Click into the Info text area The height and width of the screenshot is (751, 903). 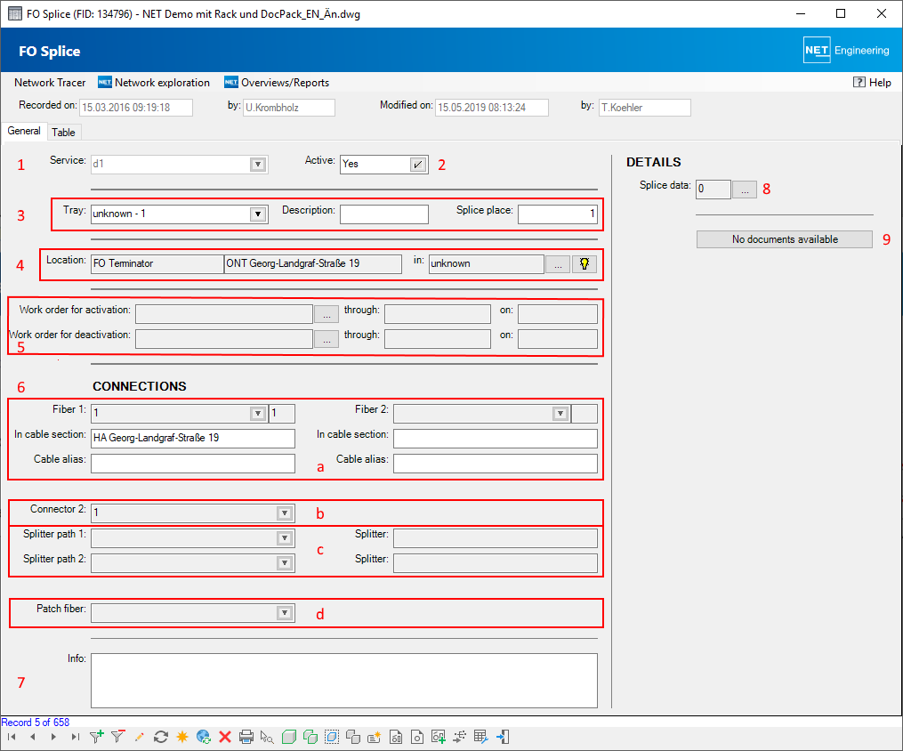(344, 680)
